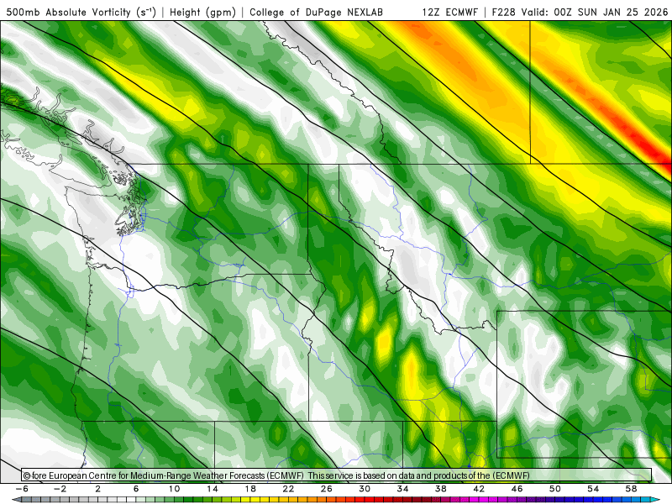The image size is (672, 504).
Task: Click the '12Z ECMWF' model run label
Action: coord(449,13)
